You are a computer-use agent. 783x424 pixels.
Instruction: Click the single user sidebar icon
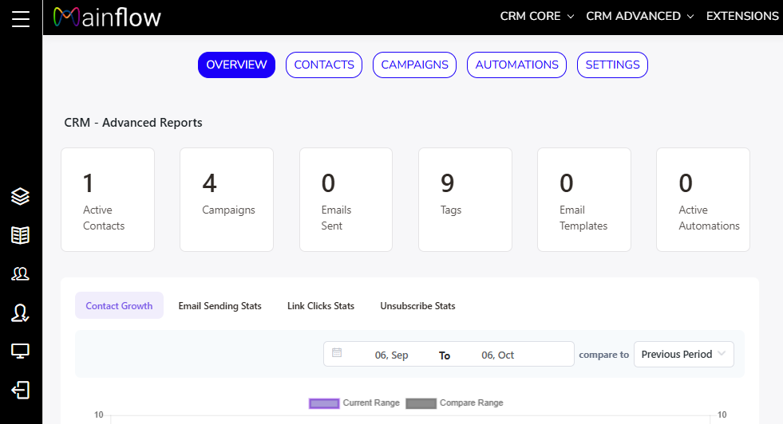coord(21,313)
